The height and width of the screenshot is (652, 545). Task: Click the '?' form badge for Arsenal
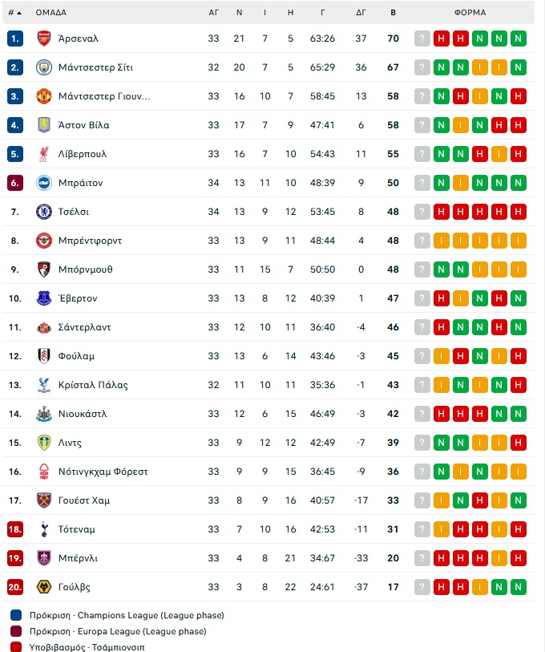tap(422, 38)
